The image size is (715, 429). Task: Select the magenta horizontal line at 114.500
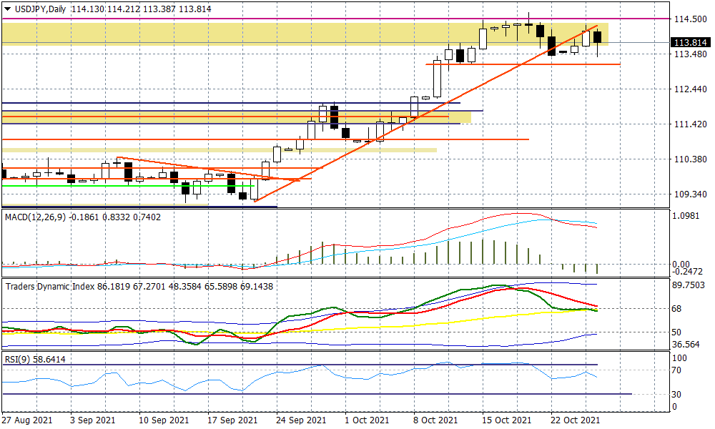click(335, 19)
